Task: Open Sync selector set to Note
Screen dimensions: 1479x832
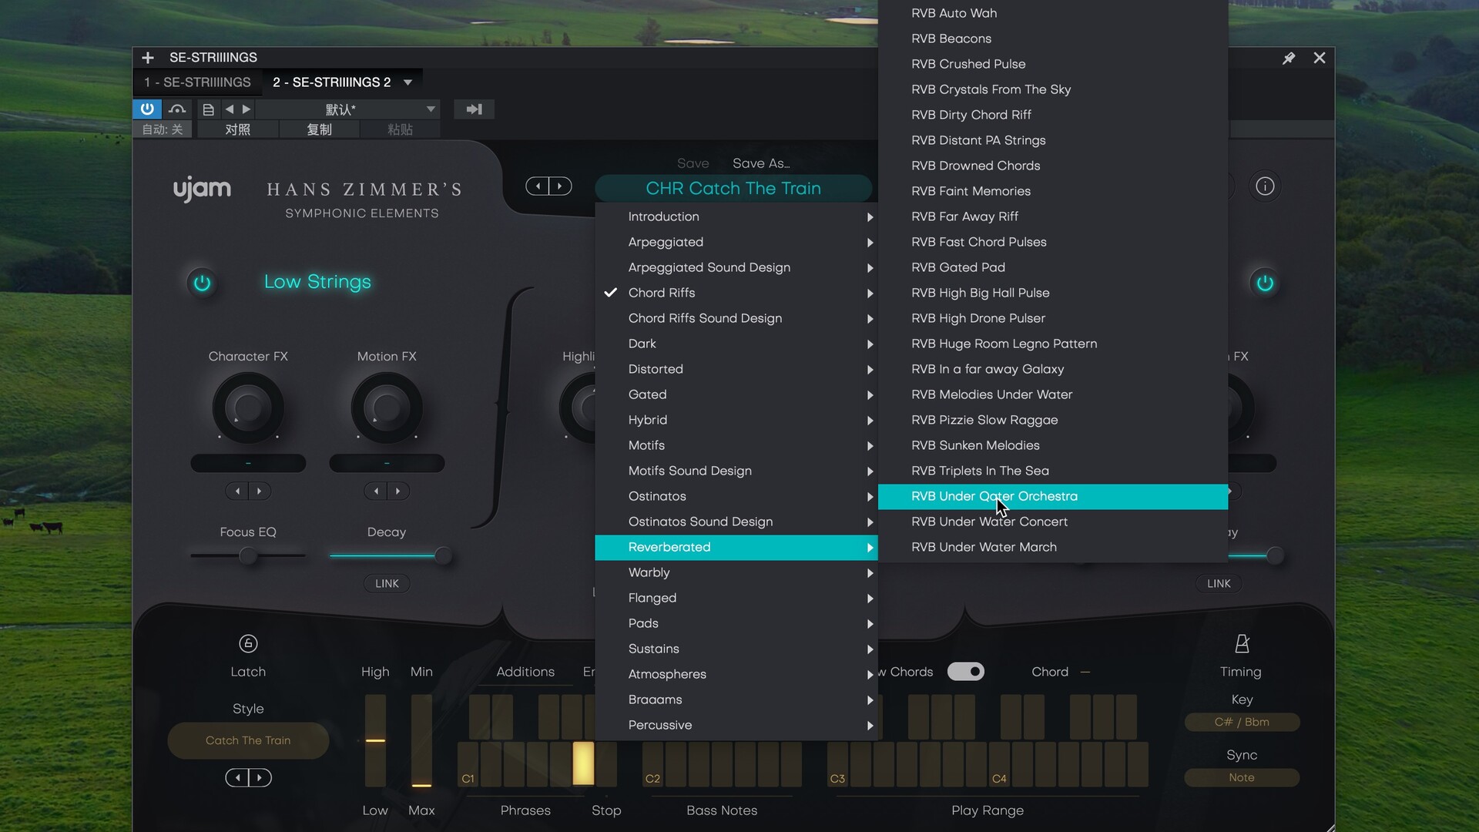Action: tap(1242, 778)
